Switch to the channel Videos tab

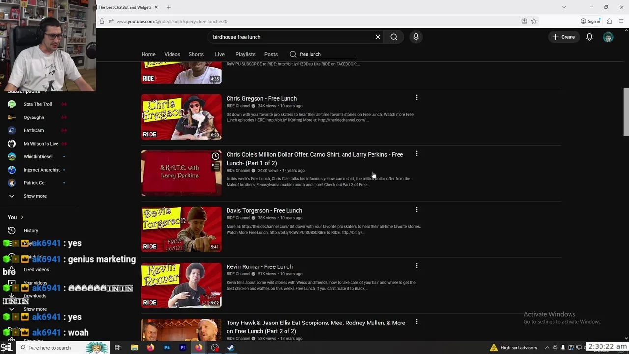pos(172,54)
